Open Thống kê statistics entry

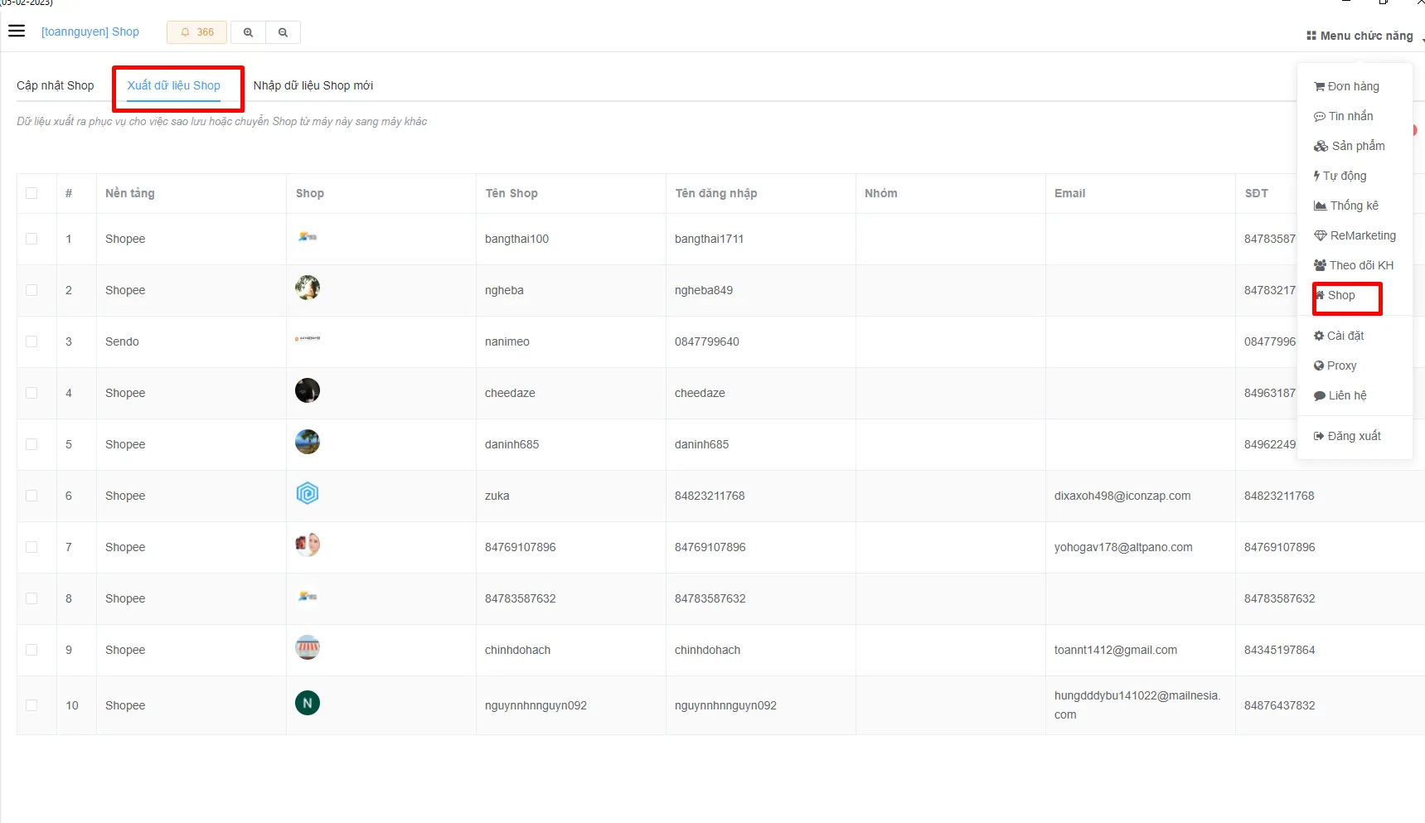1345,206
